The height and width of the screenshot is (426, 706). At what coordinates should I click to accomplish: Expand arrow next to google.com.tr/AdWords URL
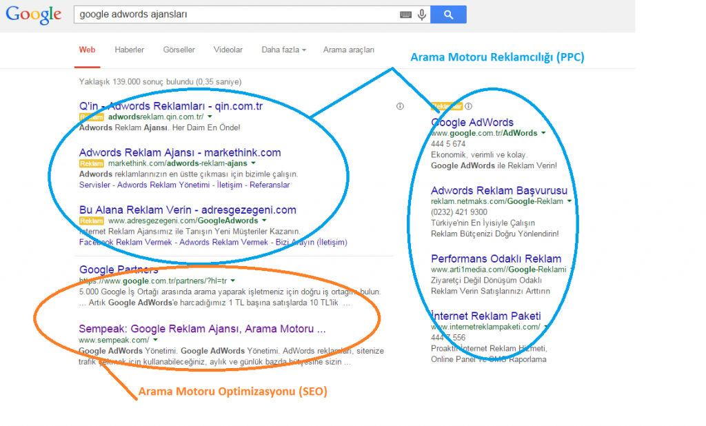click(x=543, y=133)
